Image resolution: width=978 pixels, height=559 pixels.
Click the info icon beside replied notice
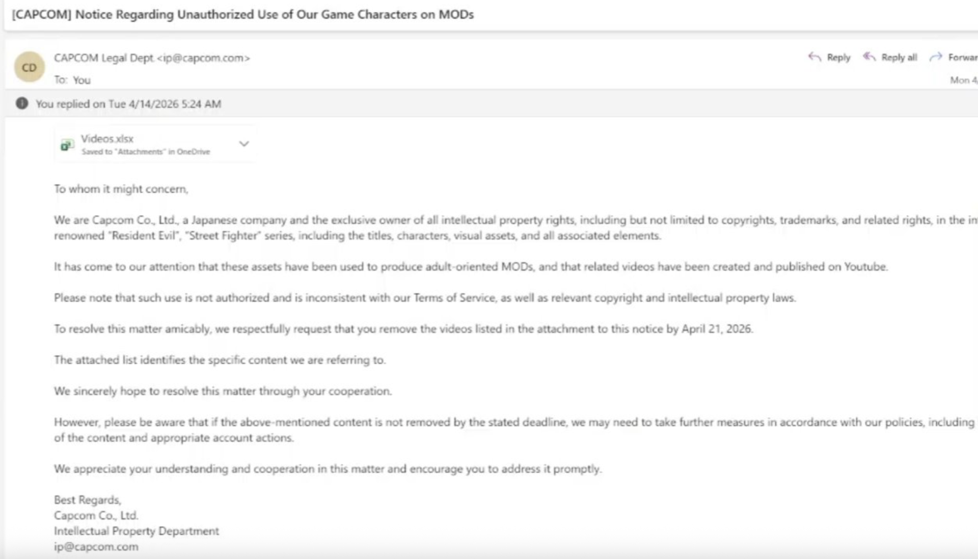point(22,103)
